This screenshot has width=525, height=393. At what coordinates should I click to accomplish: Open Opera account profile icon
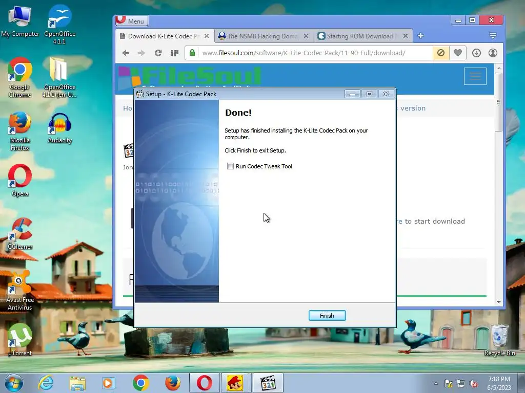point(493,53)
